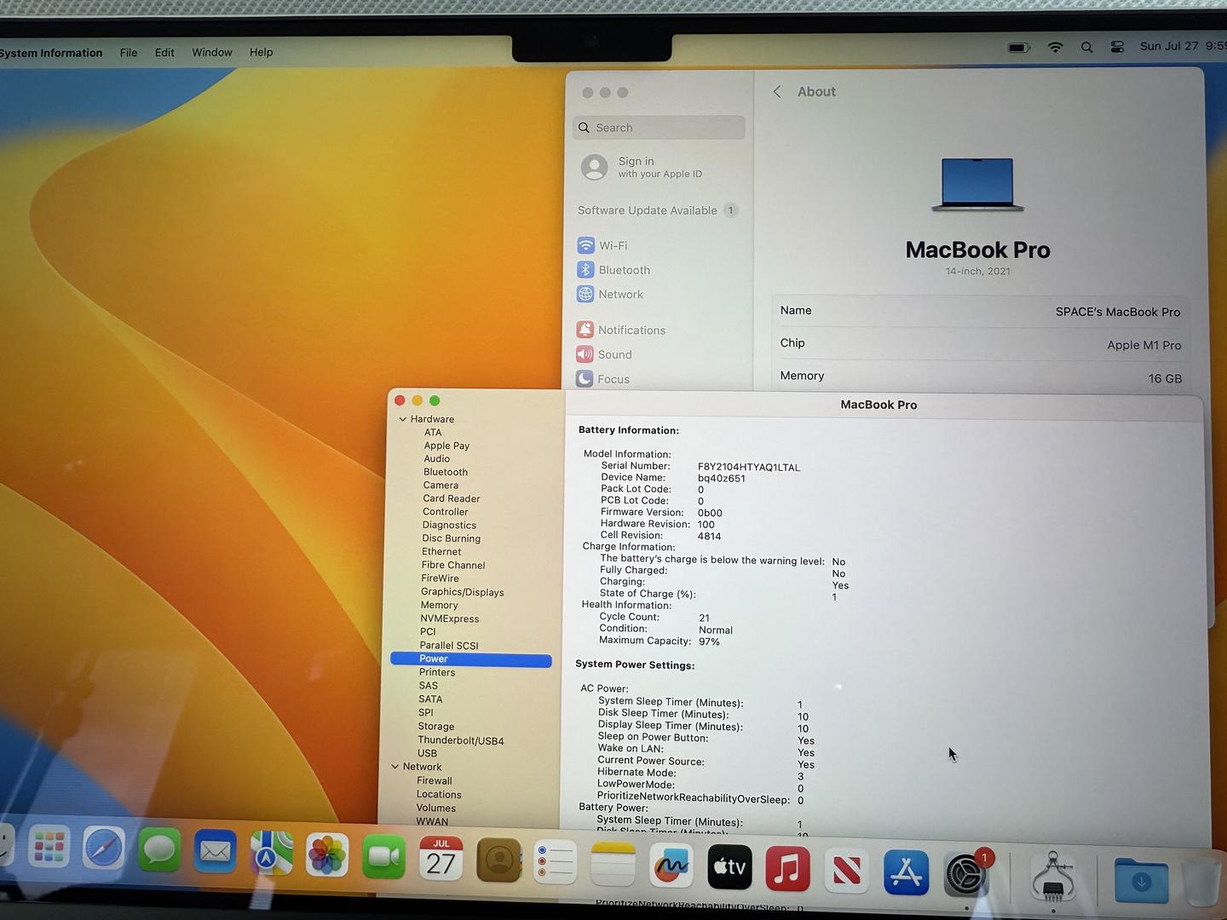Image resolution: width=1227 pixels, height=920 pixels.
Task: Select Memory in System Information tree
Action: (x=439, y=605)
